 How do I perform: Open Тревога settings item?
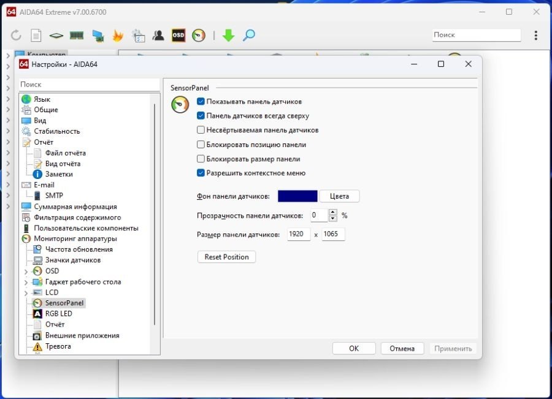[x=58, y=346]
